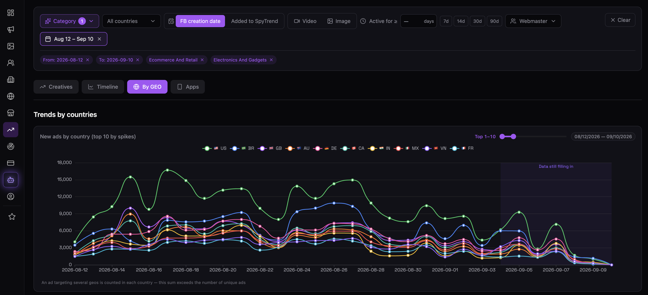Toggle the FR series in chart legend
The height and width of the screenshot is (295, 648).
tap(462, 148)
